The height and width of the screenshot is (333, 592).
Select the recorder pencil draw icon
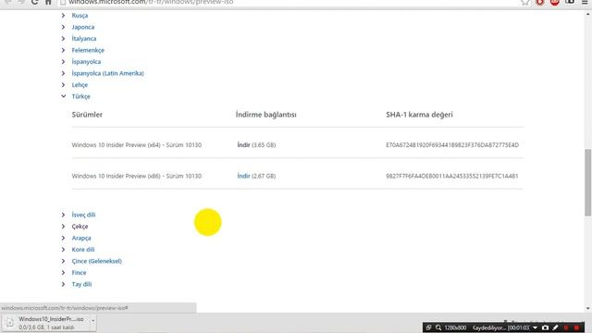coord(555,327)
